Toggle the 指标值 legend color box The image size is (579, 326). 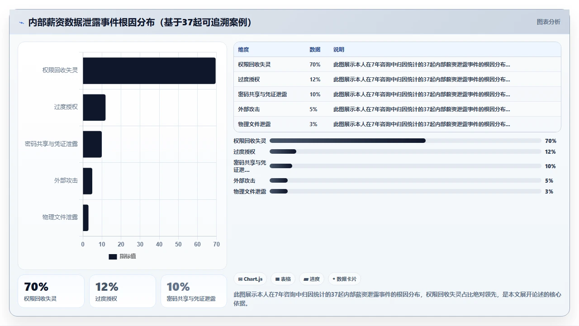click(113, 256)
